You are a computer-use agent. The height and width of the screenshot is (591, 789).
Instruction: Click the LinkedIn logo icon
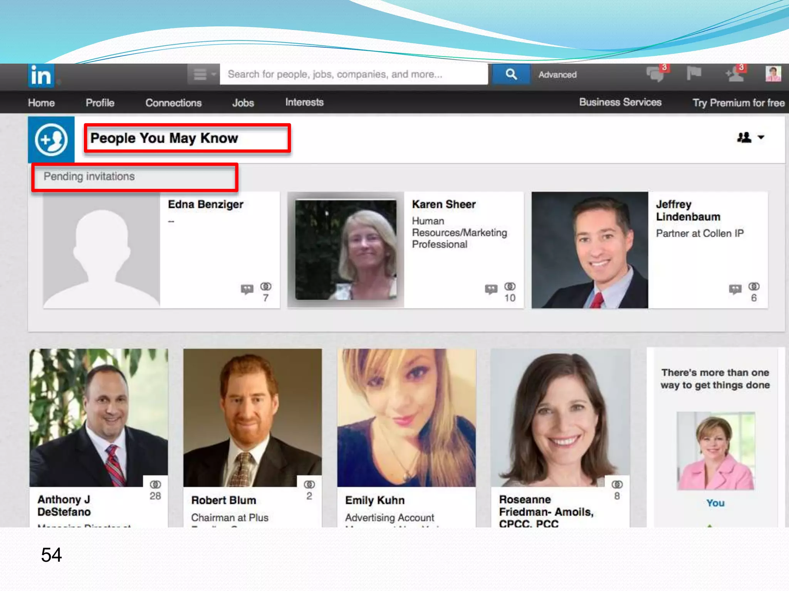(40, 75)
